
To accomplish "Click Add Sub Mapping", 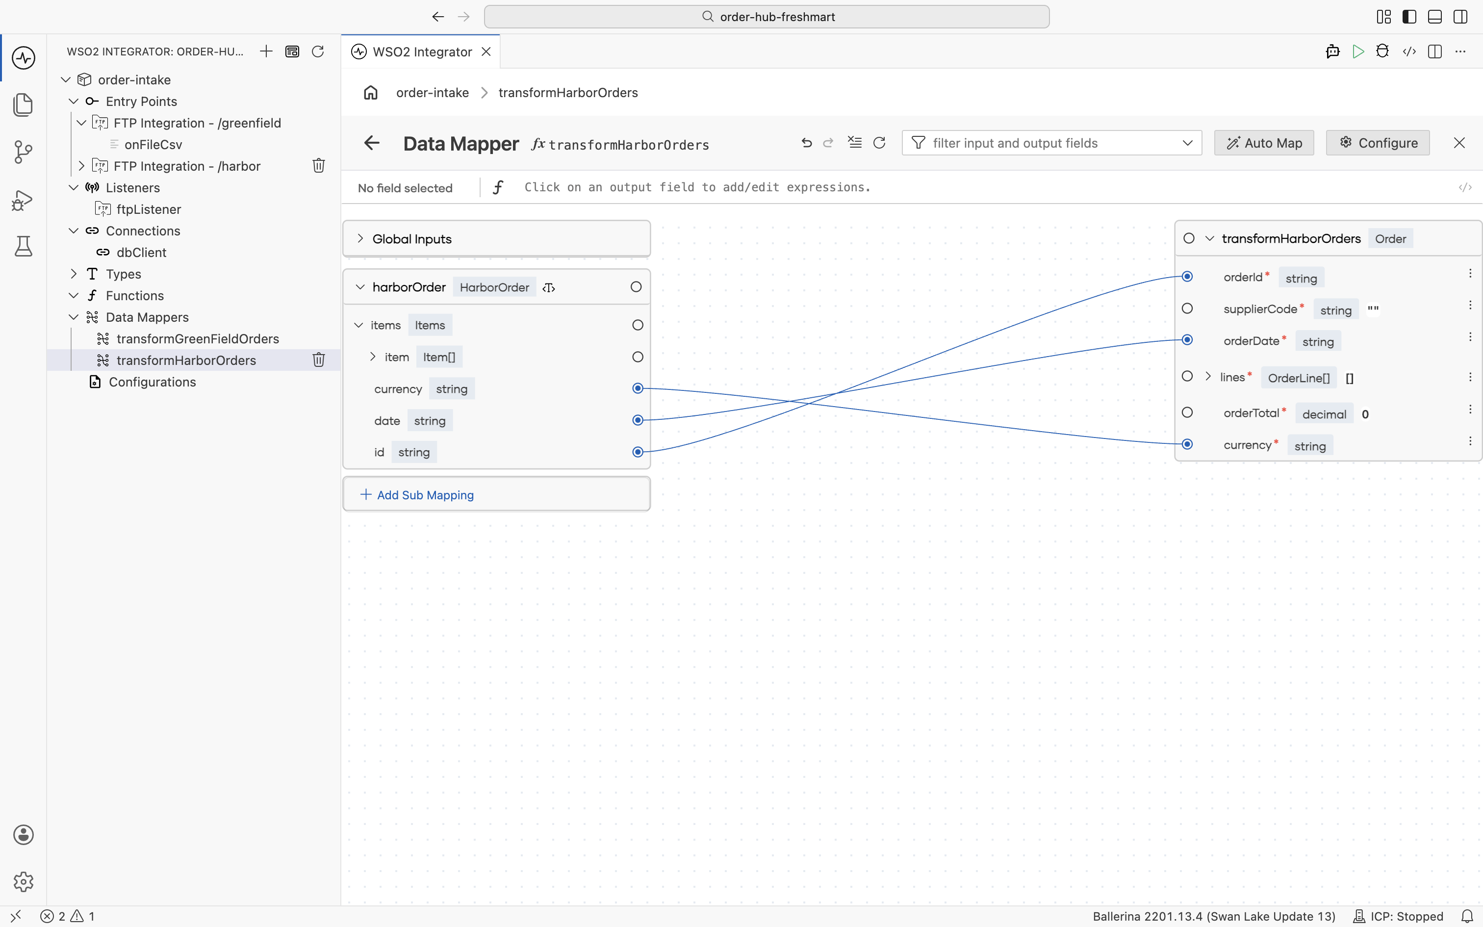I will click(417, 495).
